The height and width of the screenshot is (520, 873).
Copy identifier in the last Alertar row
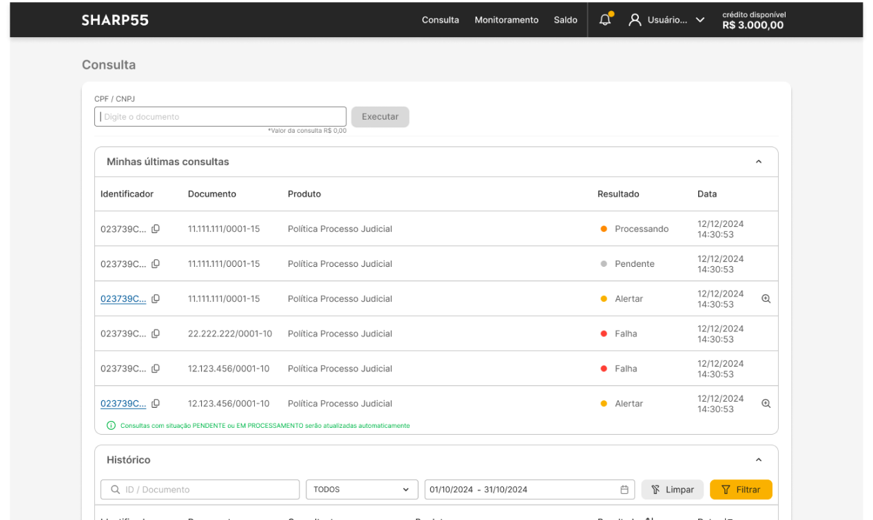click(x=156, y=404)
